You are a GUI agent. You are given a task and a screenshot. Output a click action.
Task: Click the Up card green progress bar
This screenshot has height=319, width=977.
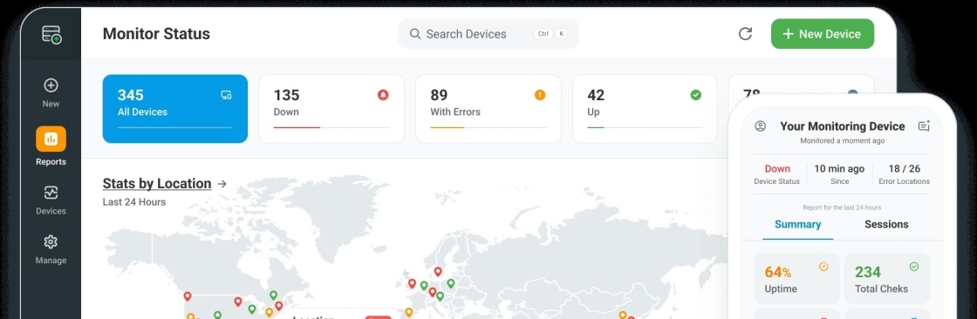click(596, 128)
